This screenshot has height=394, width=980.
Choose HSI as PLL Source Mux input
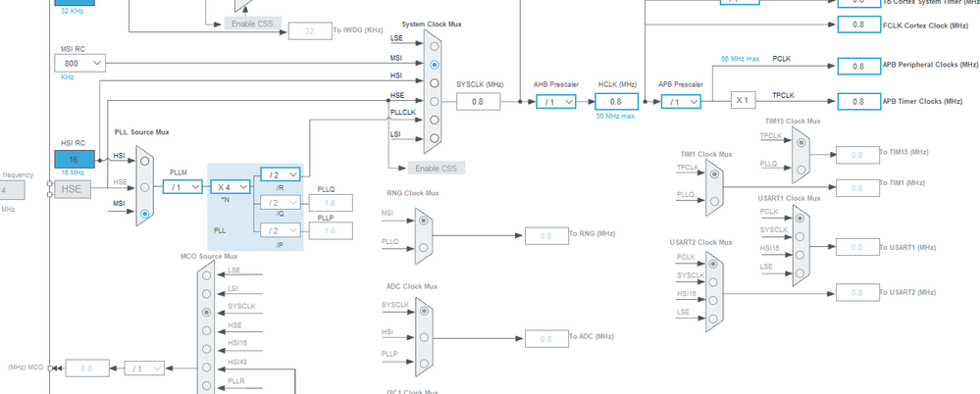tap(145, 161)
